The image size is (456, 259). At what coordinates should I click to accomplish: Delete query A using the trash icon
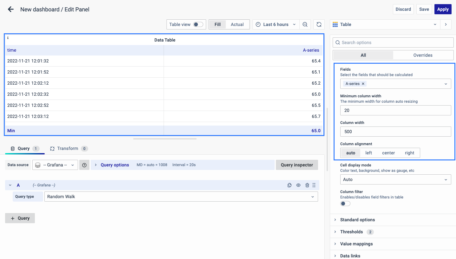pyautogui.click(x=307, y=185)
